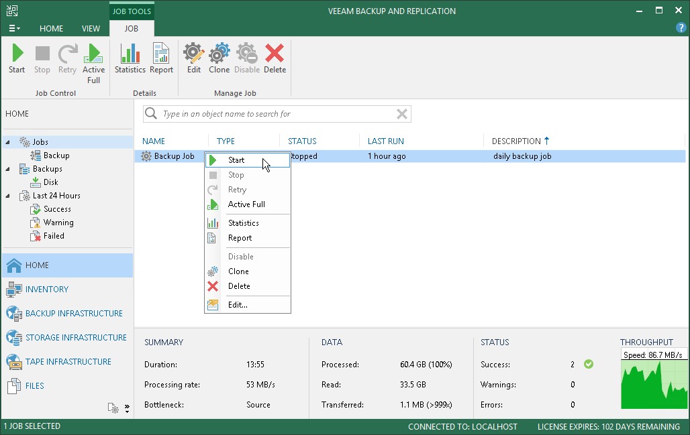
Task: Choose Report in the context menu
Action: click(x=248, y=238)
